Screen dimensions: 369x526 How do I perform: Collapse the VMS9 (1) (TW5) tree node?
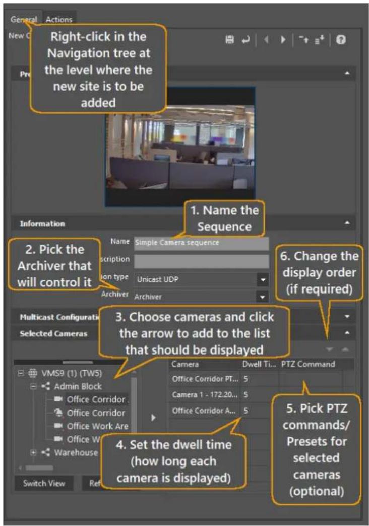pos(21,373)
